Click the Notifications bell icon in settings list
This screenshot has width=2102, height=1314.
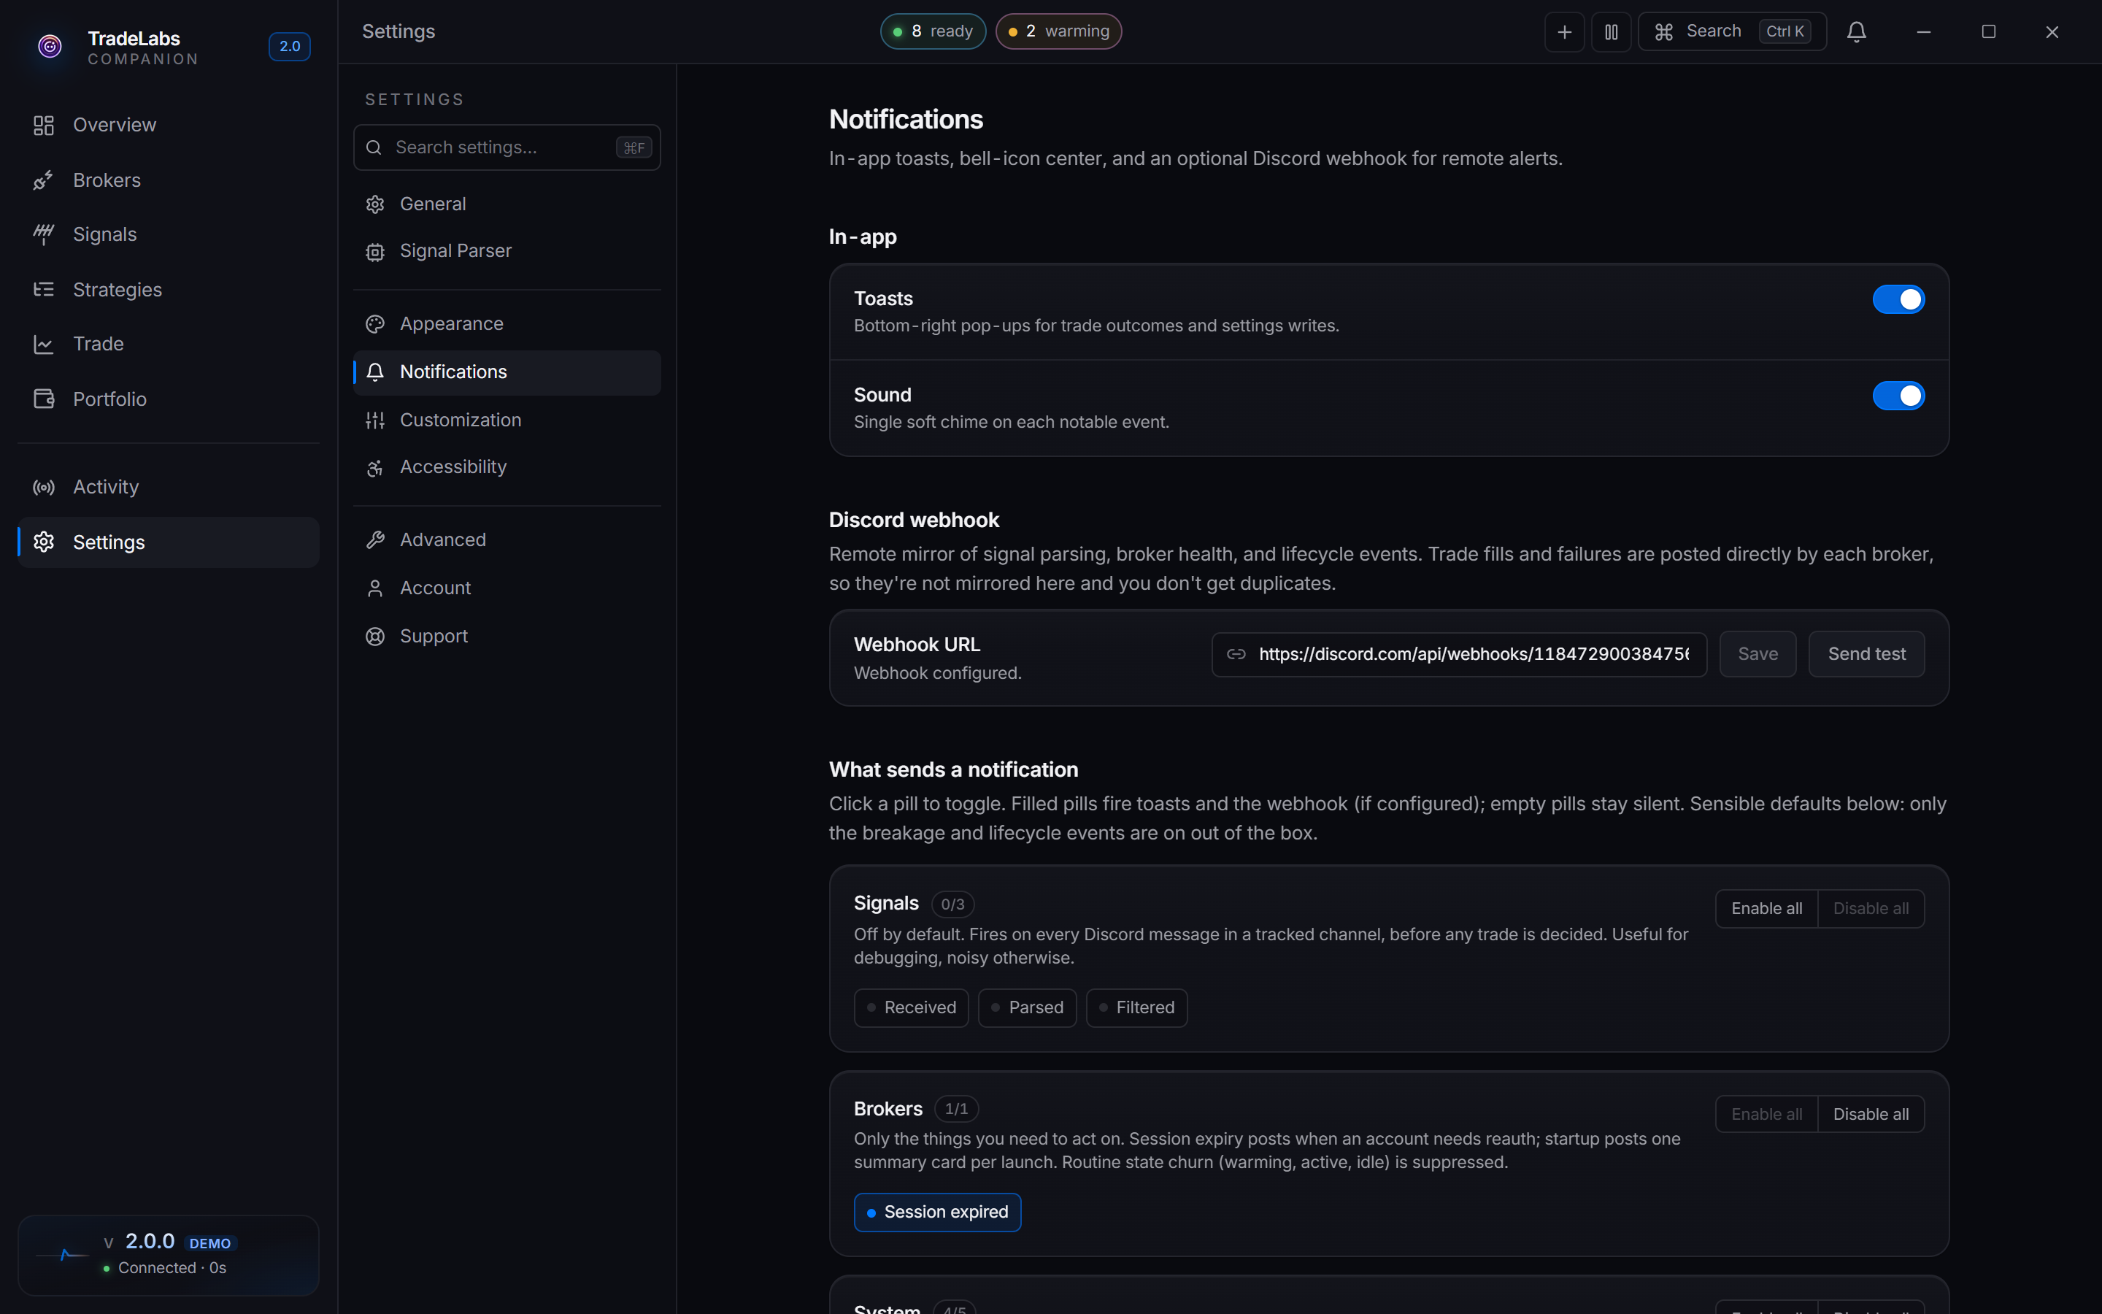pyautogui.click(x=375, y=373)
